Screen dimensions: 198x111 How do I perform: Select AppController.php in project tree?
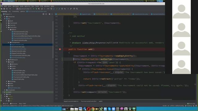click(x=18, y=45)
